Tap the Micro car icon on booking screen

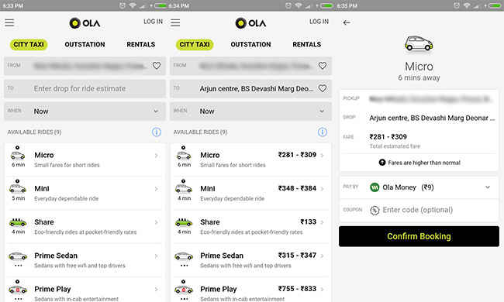pos(419,43)
